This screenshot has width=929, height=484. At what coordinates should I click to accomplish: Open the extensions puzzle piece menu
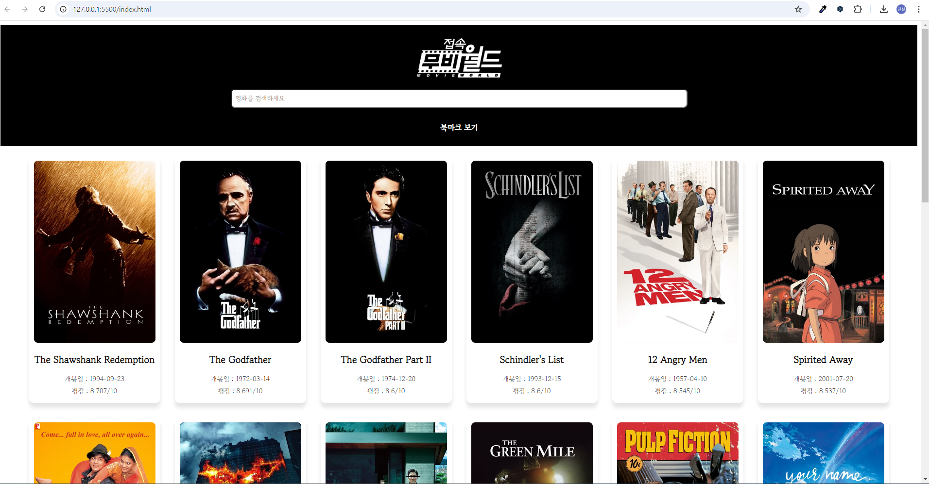coord(858,9)
